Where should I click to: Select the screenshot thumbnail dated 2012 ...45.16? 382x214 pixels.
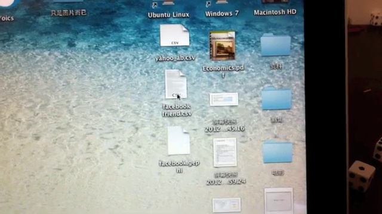point(224,99)
